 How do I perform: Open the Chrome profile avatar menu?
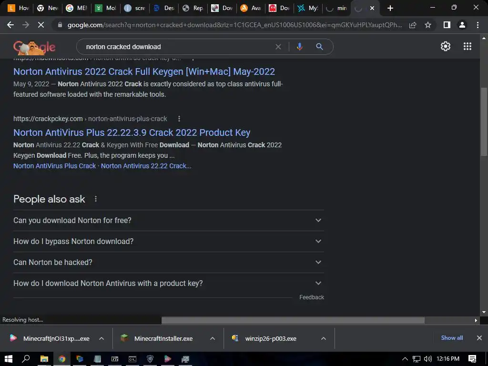pyautogui.click(x=462, y=25)
